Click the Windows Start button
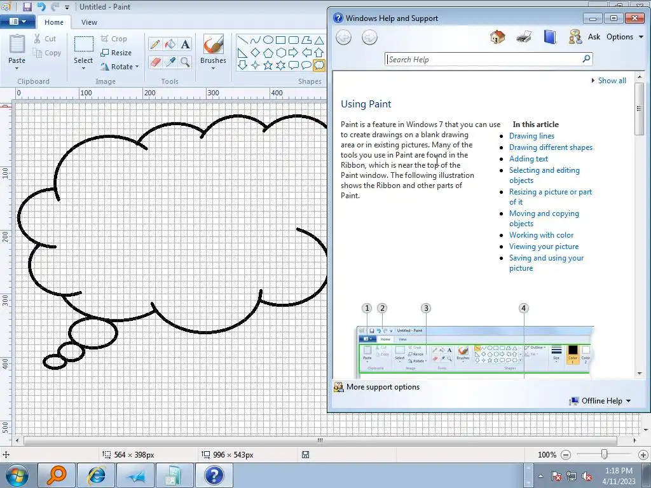This screenshot has height=488, width=651. pos(17,475)
